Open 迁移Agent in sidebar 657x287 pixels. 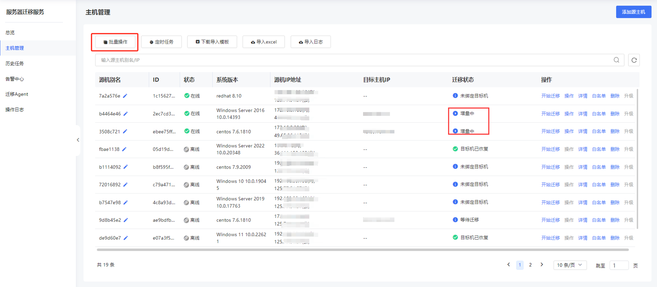[x=17, y=94]
